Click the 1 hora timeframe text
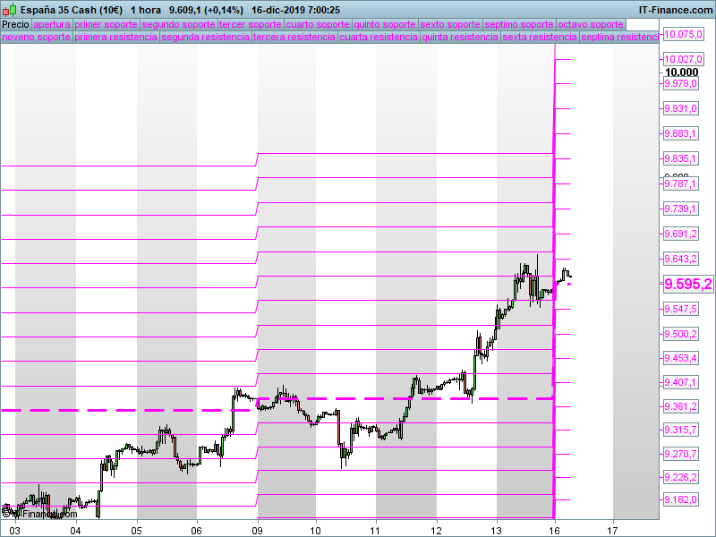The height and width of the screenshot is (537, 716). [146, 10]
